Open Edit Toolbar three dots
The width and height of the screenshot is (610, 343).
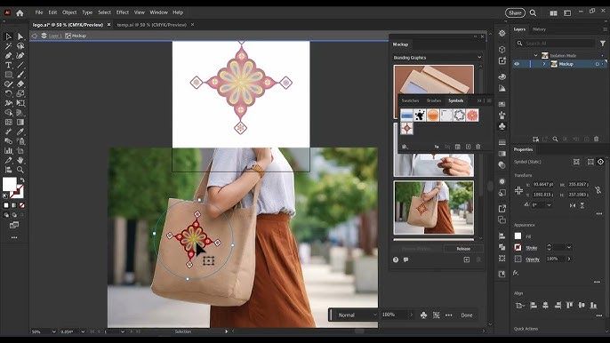[x=14, y=237]
